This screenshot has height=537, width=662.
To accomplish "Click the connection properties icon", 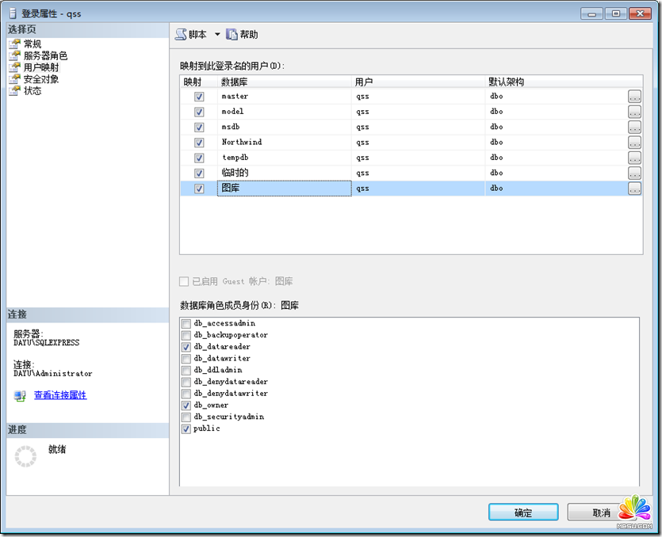I will [x=20, y=395].
